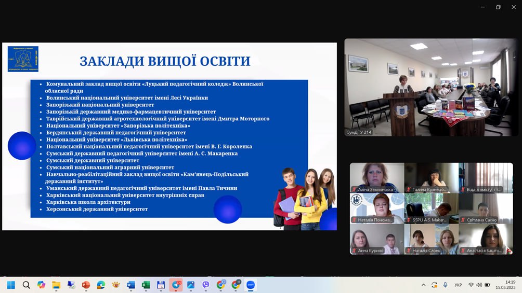Click the Запорізький національний університет line
The image size is (522, 293).
tap(100, 105)
